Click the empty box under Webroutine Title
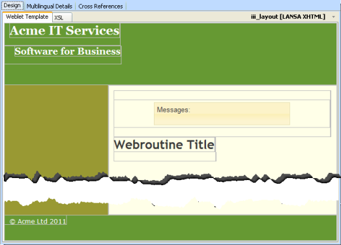 click(165, 157)
